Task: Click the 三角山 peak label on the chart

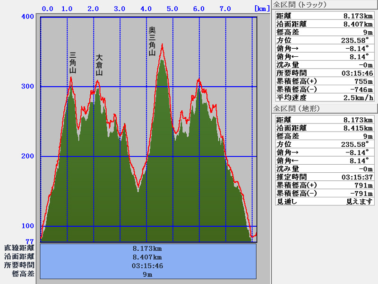Action: [73, 63]
